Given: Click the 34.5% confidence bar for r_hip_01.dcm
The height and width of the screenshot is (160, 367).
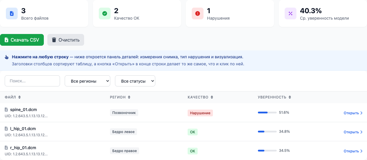Looking at the screenshot, I should tap(267, 151).
